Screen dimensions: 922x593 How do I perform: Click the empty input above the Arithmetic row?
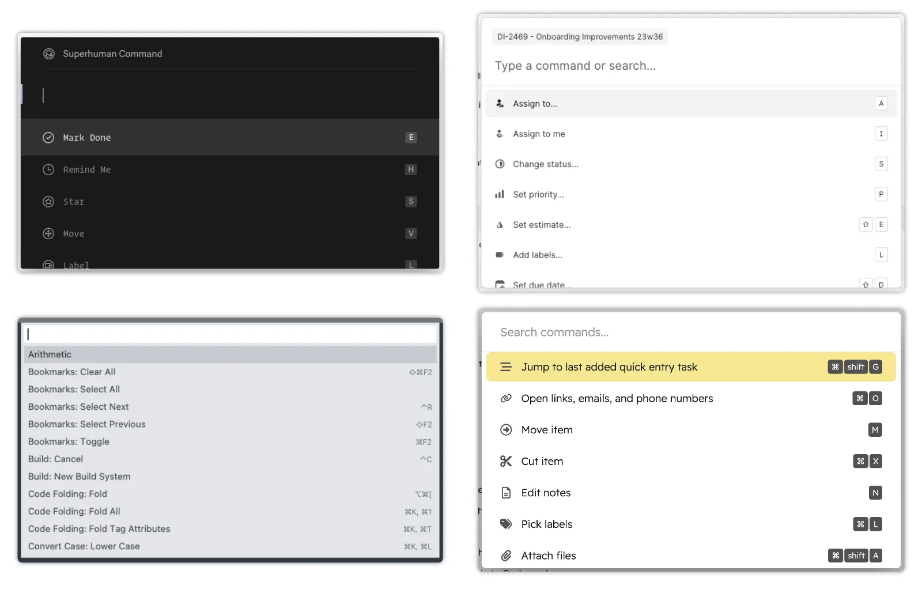click(x=231, y=334)
